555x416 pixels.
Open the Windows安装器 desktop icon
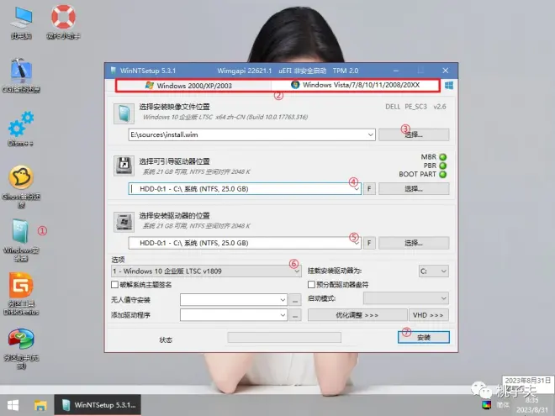click(21, 240)
